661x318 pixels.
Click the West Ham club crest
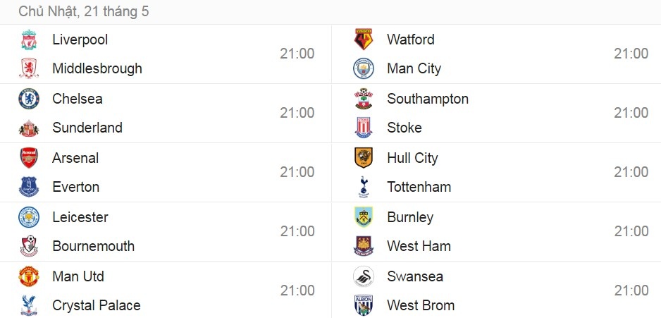[x=364, y=246]
